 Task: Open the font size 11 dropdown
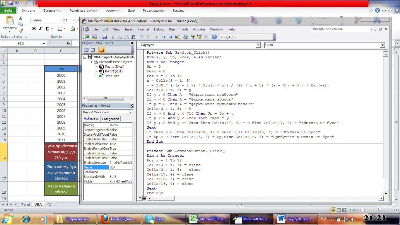(x=74, y=20)
